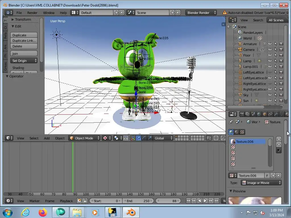The image size is (291, 218).
Task: Open the outliner editor type selector
Action: coord(232,20)
